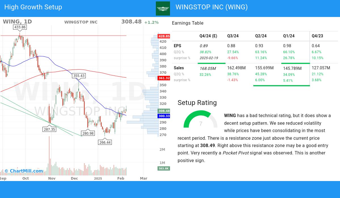This screenshot has width=340, height=198.
Task: Click the -1.43% sales surprise value
Action: [233, 80]
